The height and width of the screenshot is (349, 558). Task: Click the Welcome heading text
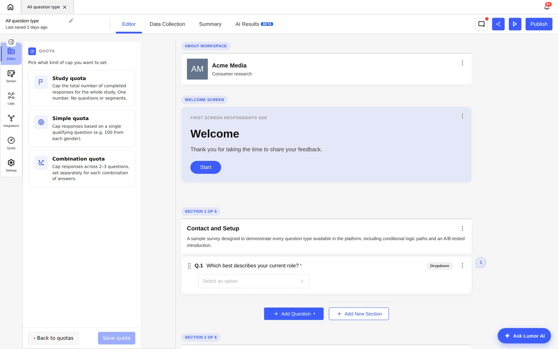(215, 134)
